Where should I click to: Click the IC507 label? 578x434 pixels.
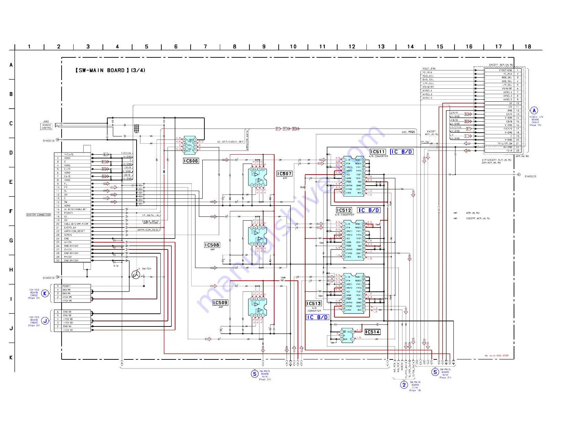tap(285, 174)
